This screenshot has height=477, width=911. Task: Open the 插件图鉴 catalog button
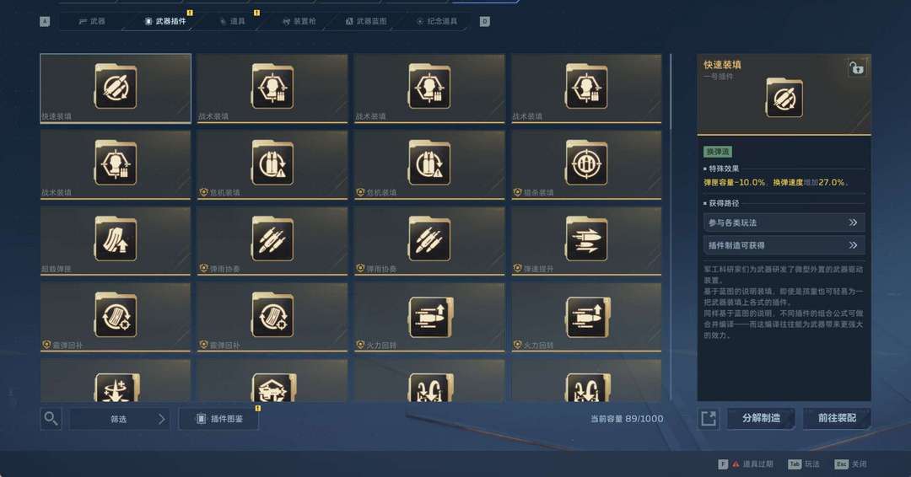click(x=219, y=419)
